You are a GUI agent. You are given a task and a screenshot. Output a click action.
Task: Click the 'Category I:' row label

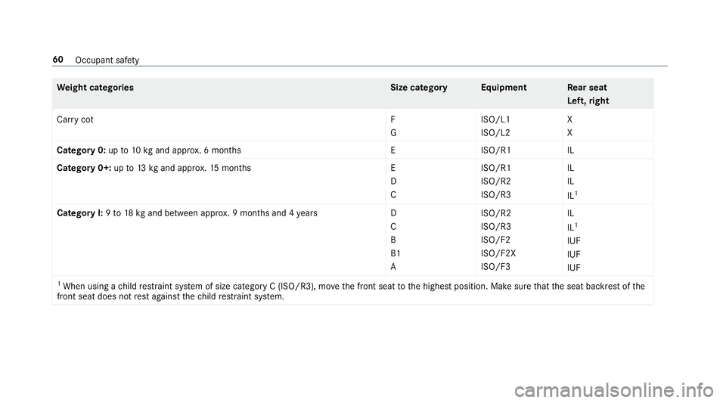[79, 212]
